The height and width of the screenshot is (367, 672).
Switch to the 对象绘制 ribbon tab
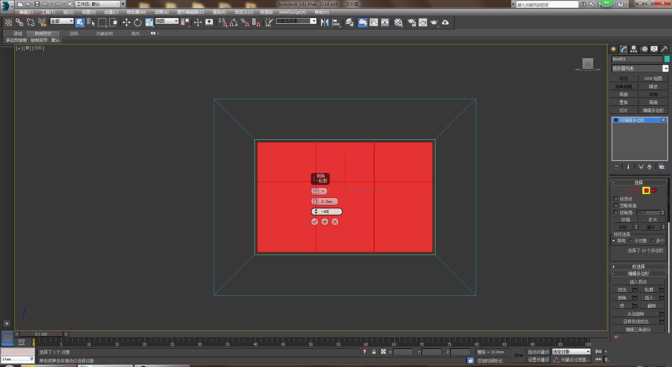tap(104, 34)
